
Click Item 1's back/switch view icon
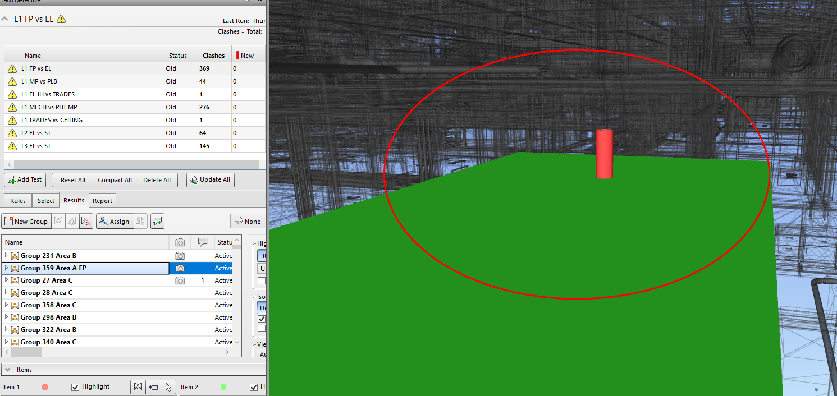[153, 387]
